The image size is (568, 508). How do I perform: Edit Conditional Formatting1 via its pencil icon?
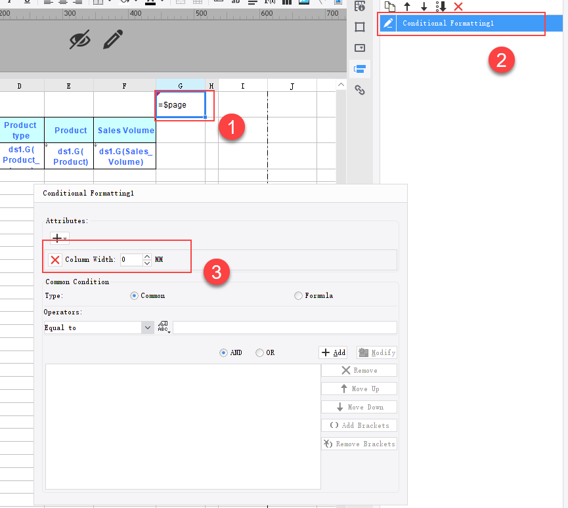click(x=388, y=23)
